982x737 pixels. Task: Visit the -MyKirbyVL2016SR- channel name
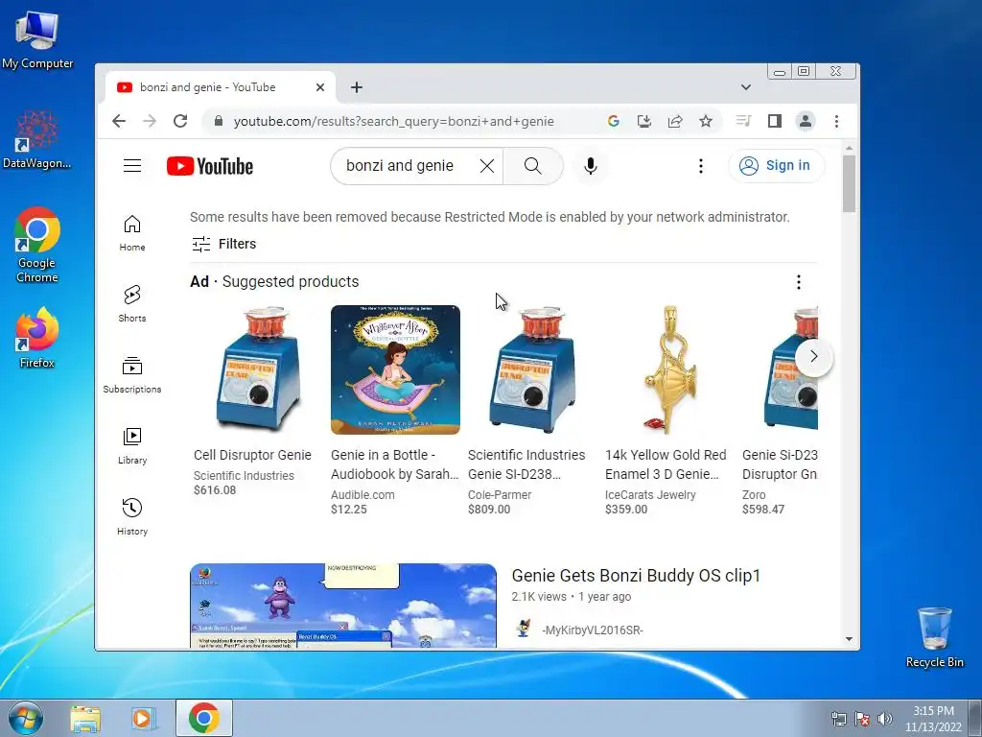point(593,630)
